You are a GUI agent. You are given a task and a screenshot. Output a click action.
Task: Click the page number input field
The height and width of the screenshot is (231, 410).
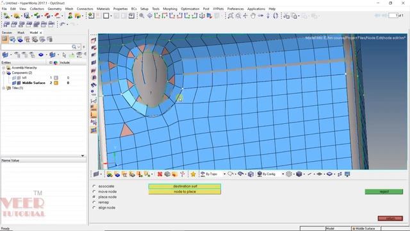(393, 15)
